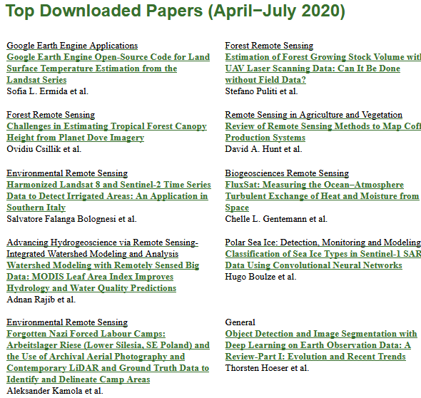Click author text Adnan Rajib et al.

point(41,300)
